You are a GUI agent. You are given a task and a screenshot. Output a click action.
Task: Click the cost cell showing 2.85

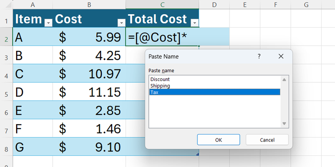click(89, 110)
